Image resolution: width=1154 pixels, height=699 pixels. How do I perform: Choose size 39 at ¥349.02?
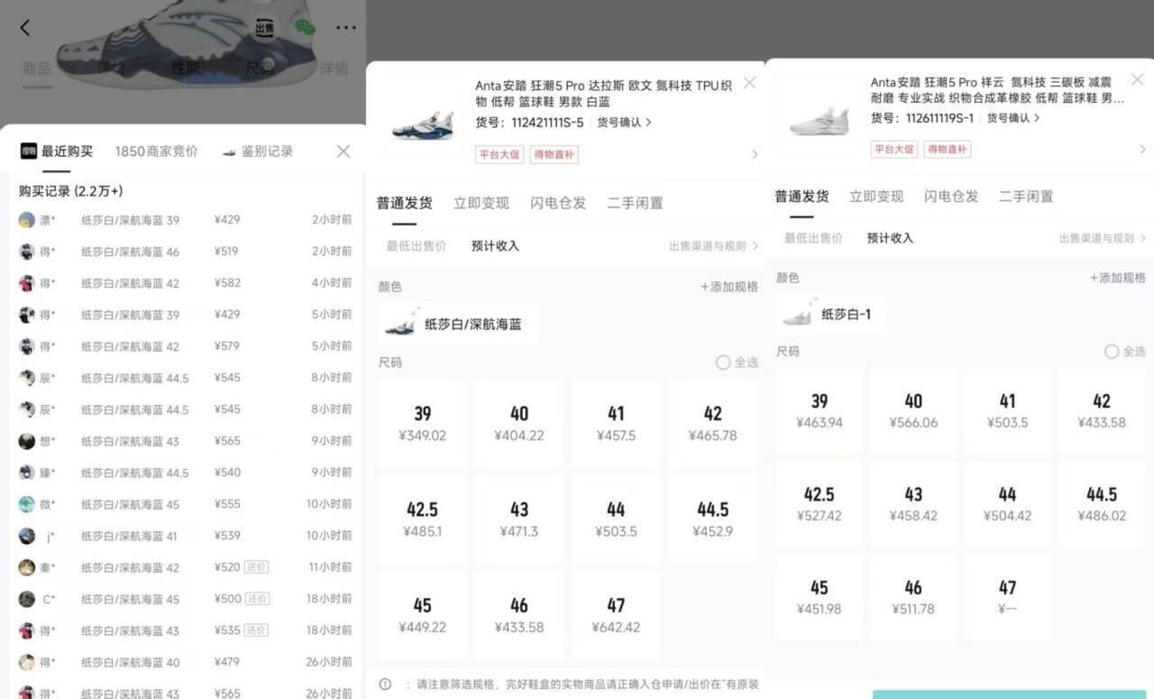422,423
